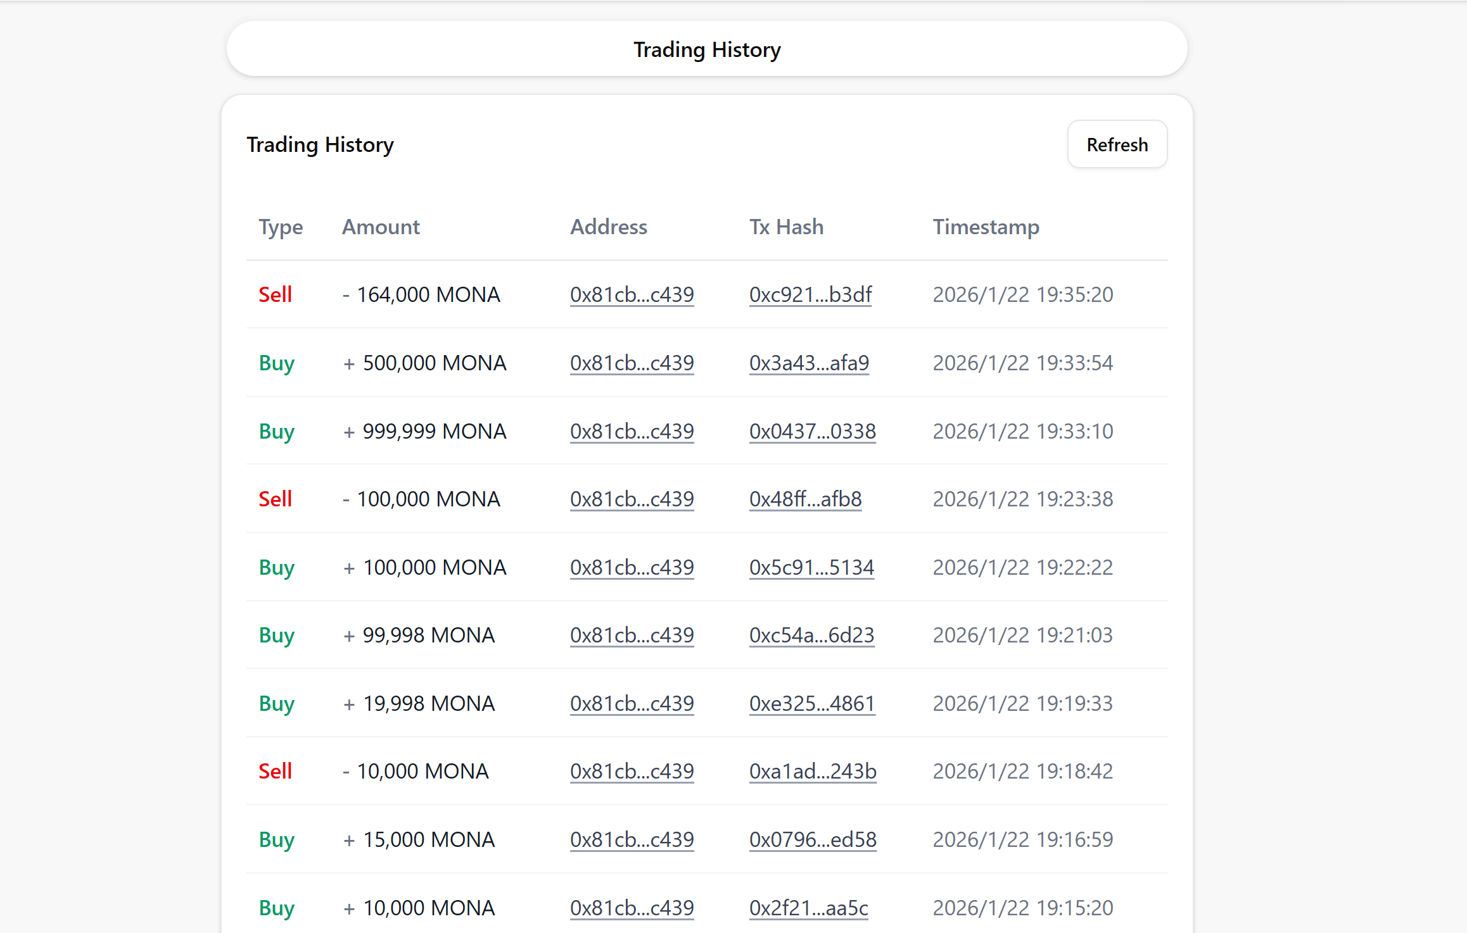Open address link in 999,999 MONA row
The width and height of the screenshot is (1467, 933).
click(x=632, y=431)
